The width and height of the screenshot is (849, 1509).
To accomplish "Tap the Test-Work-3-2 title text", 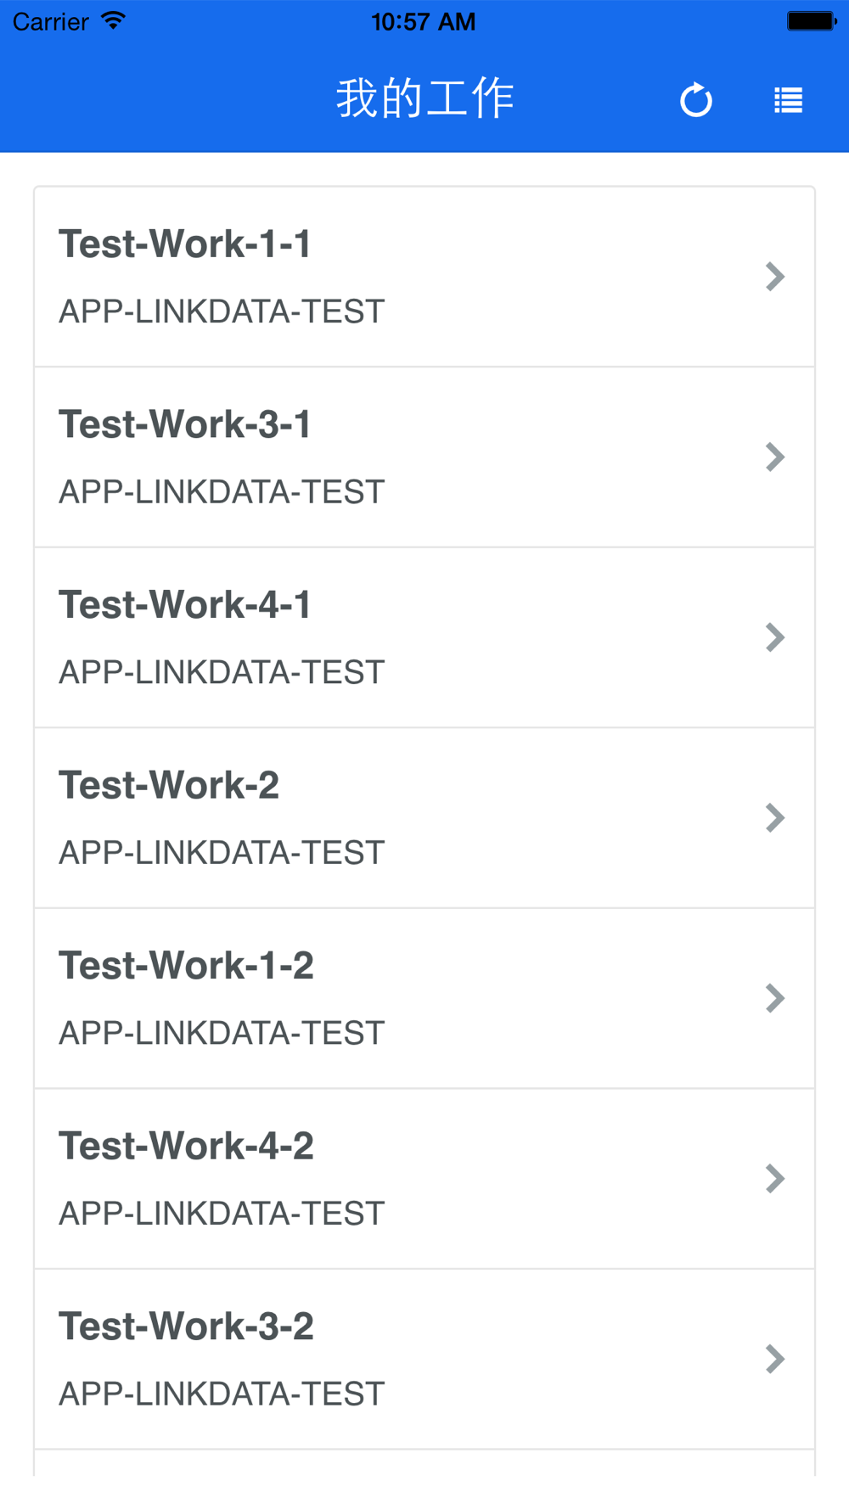I will click(x=186, y=1327).
